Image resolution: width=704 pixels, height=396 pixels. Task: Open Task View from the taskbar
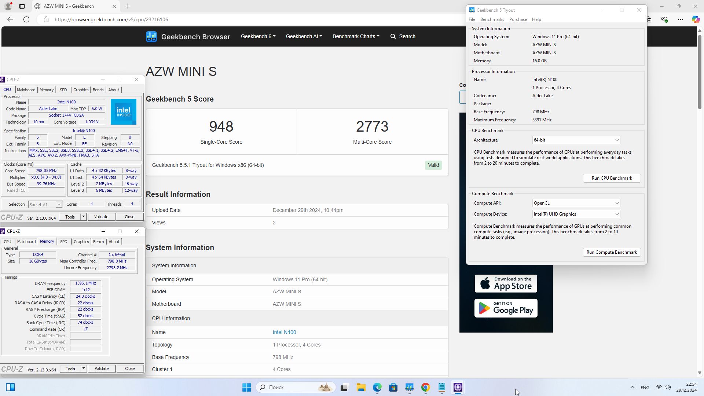click(344, 387)
